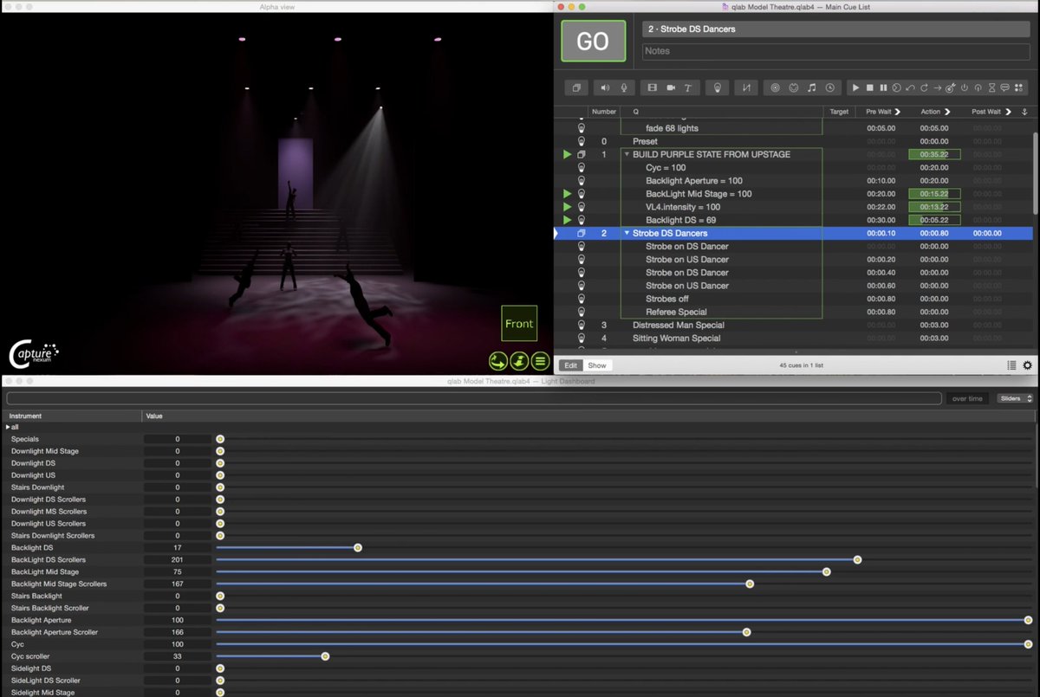Add a Timecode cue with the clock icon
Screen dimensions: 1040x697
[830, 87]
